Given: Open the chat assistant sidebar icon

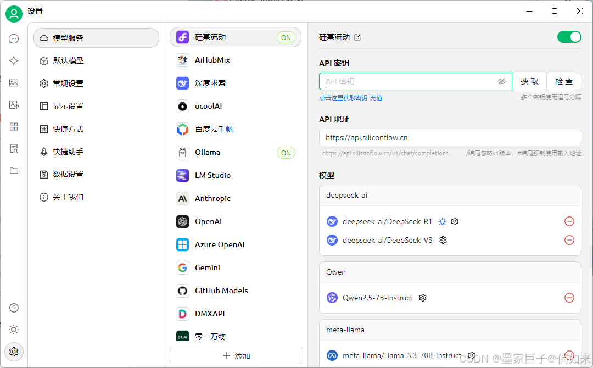Looking at the screenshot, I should pyautogui.click(x=14, y=39).
